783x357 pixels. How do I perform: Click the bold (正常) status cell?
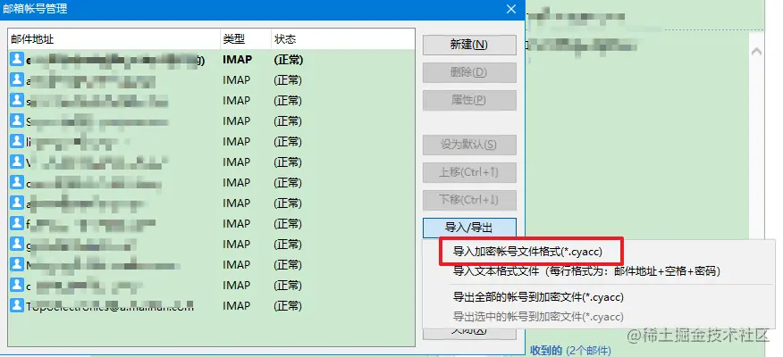click(x=288, y=60)
